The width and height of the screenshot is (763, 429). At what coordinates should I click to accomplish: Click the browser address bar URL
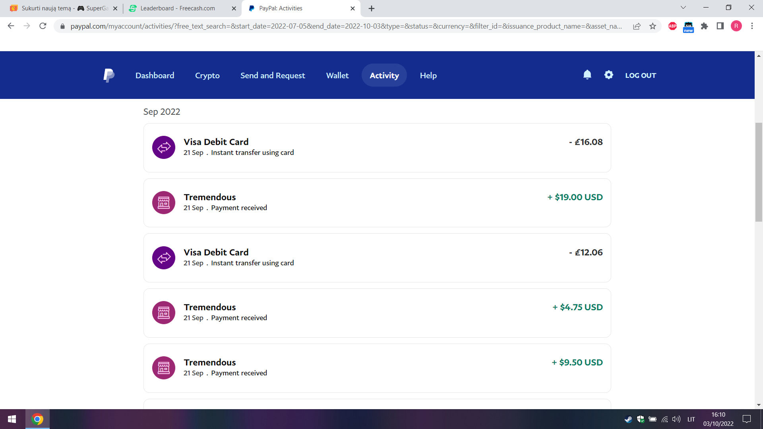tap(346, 26)
